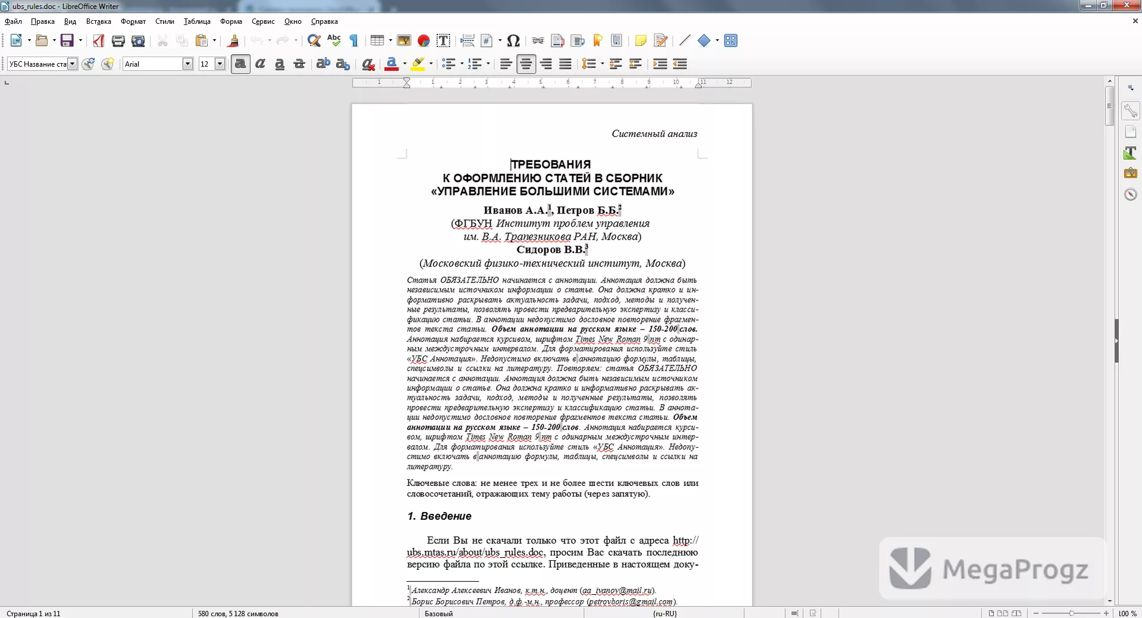The image size is (1142, 618).
Task: Expand the numbered list dropdown arrow
Action: tap(488, 64)
